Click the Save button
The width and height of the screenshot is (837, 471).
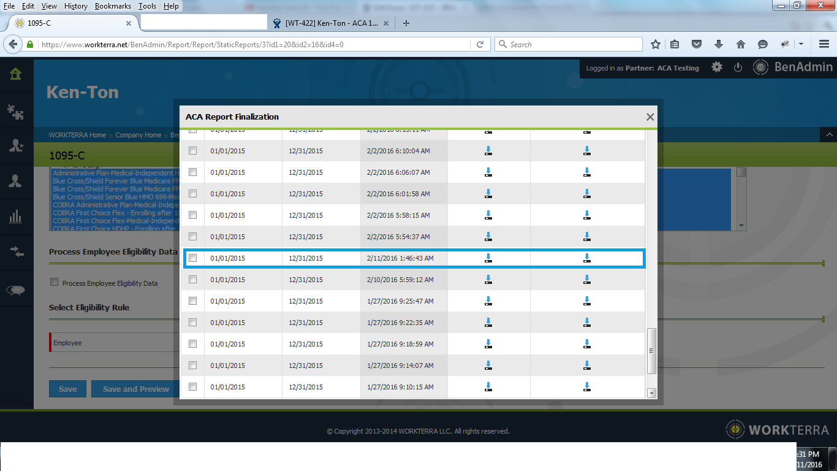click(67, 389)
